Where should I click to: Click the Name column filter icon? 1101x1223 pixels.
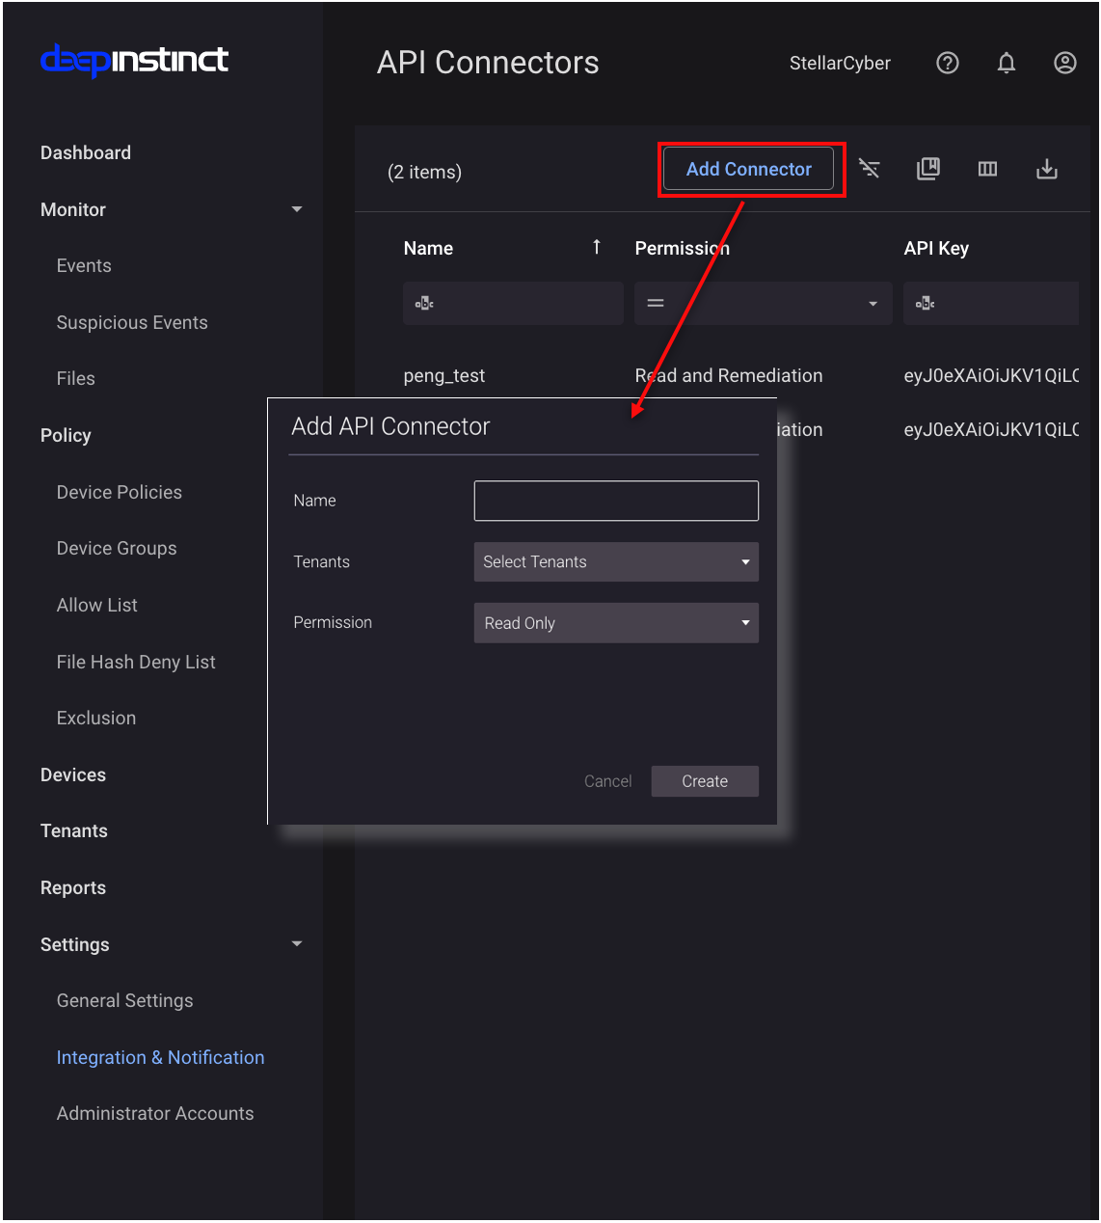(424, 304)
